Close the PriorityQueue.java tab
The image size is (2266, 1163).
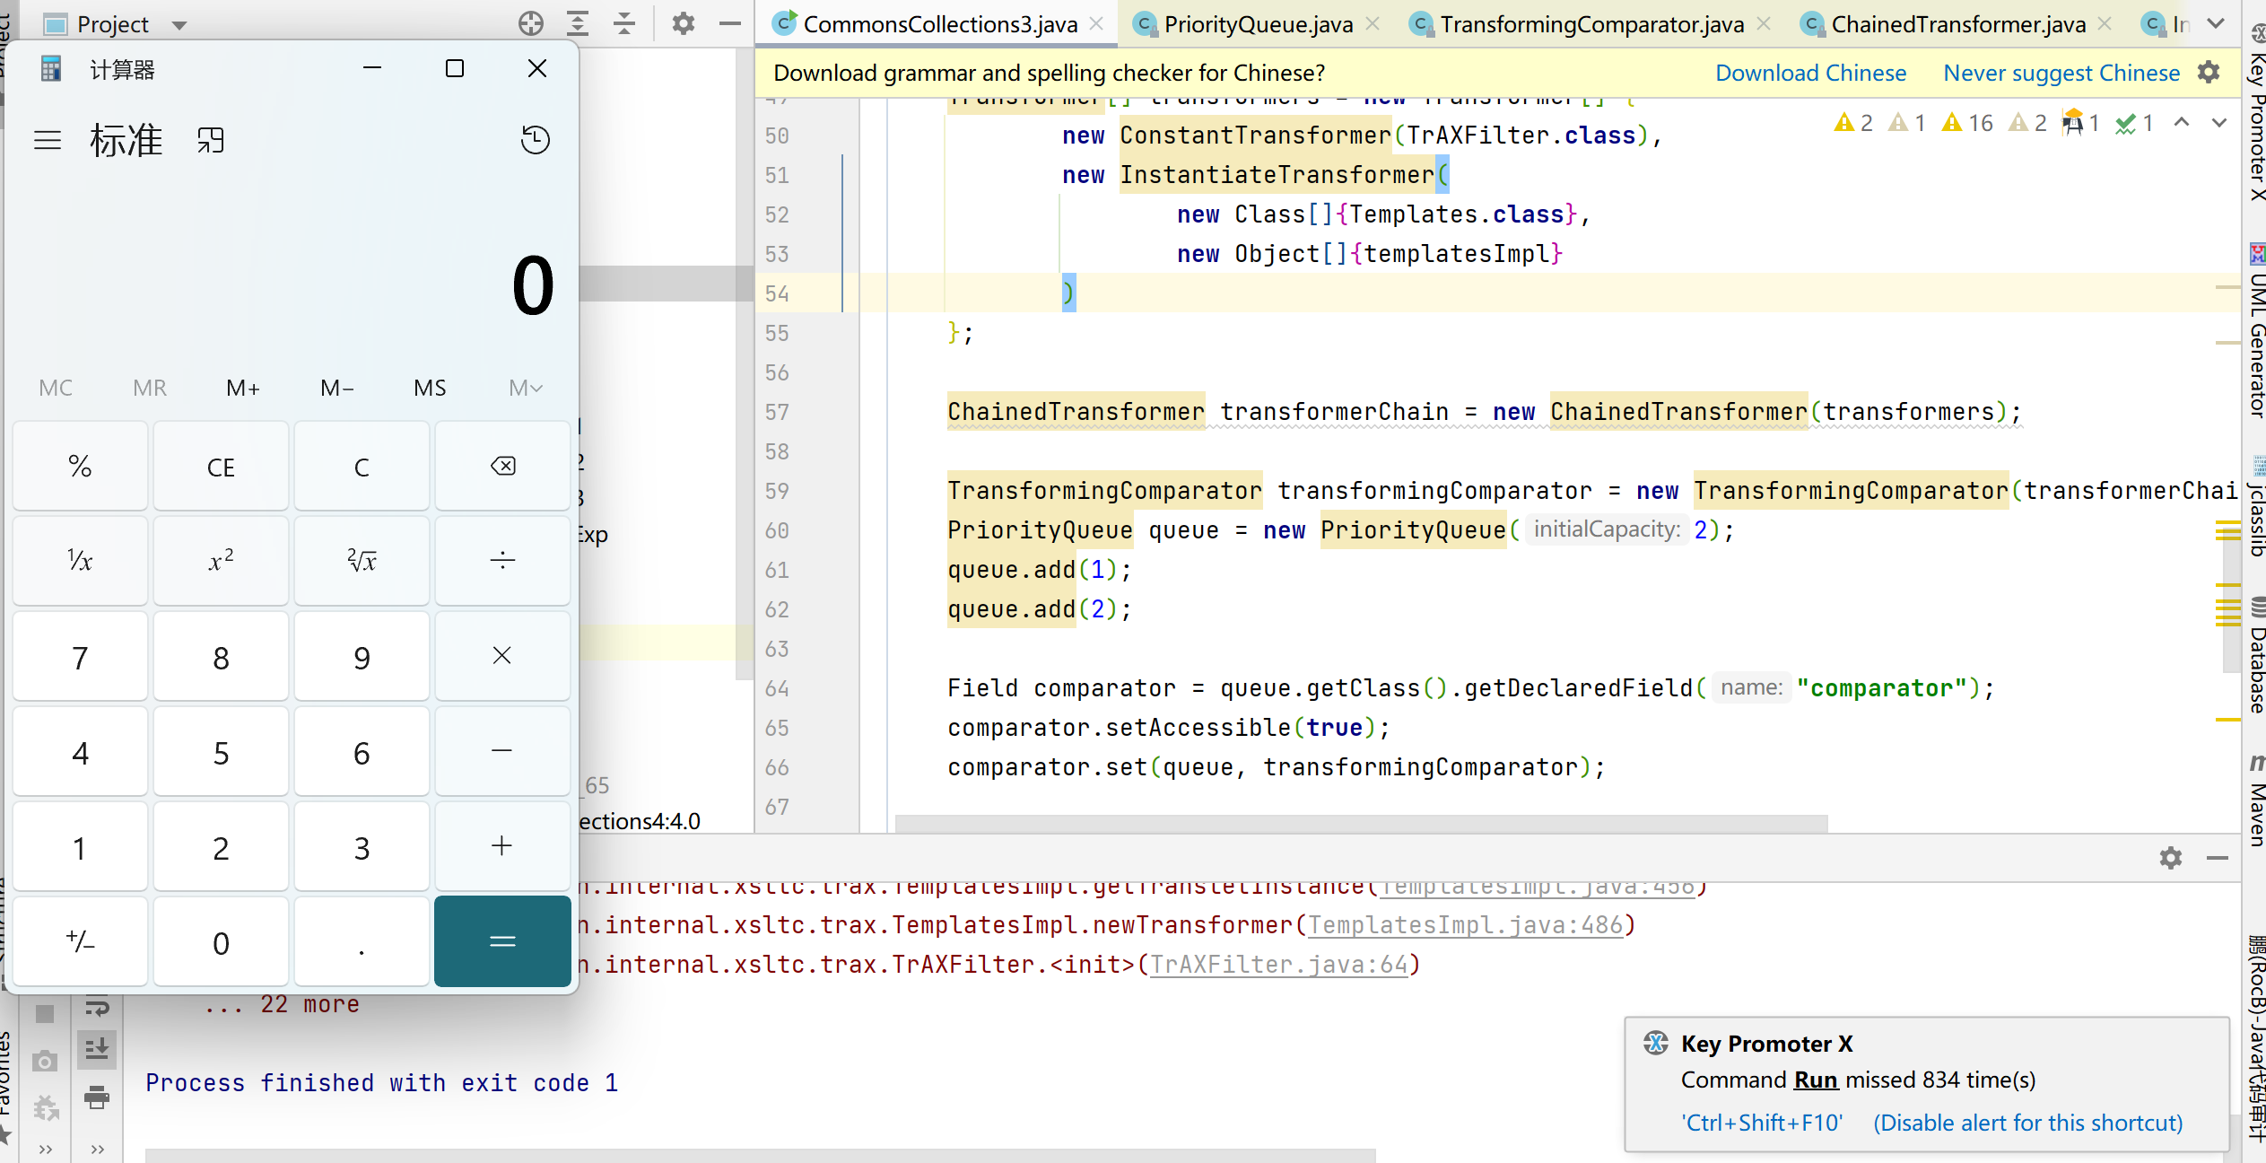click(1373, 24)
